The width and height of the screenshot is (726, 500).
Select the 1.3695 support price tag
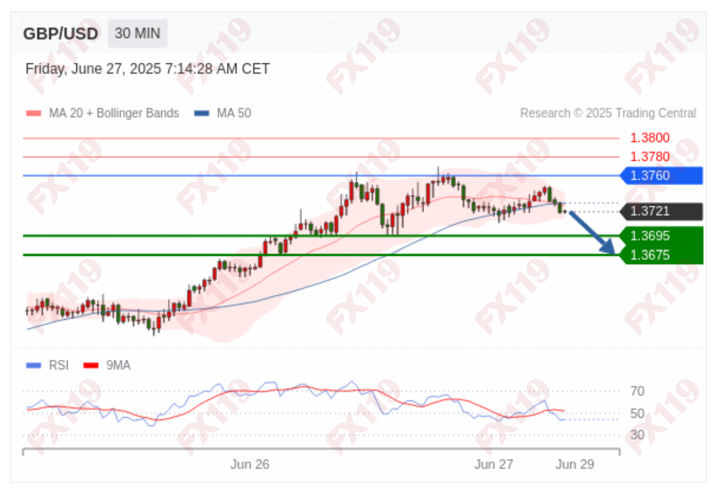pos(662,236)
